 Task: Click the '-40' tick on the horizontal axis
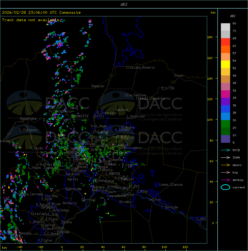20,247
